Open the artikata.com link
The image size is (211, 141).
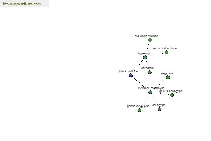point(22,4)
